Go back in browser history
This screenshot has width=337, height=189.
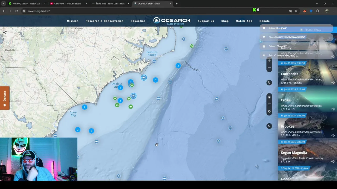(x=4, y=11)
